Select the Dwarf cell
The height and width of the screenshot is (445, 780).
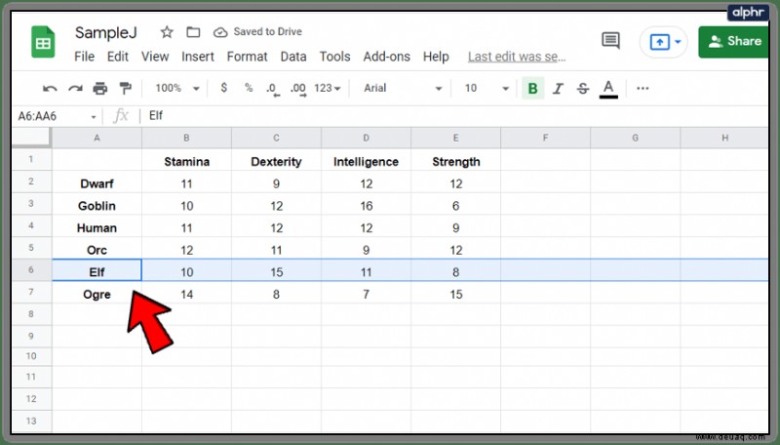[x=97, y=183]
